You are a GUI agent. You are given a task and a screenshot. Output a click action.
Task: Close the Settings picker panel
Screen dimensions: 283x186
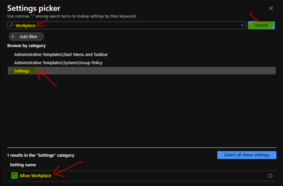tap(271, 8)
